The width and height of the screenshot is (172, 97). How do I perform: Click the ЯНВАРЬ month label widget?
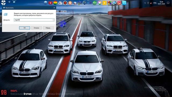14,91
